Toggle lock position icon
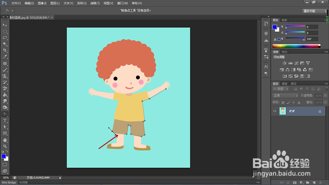329x185 pixels. pos(294,102)
